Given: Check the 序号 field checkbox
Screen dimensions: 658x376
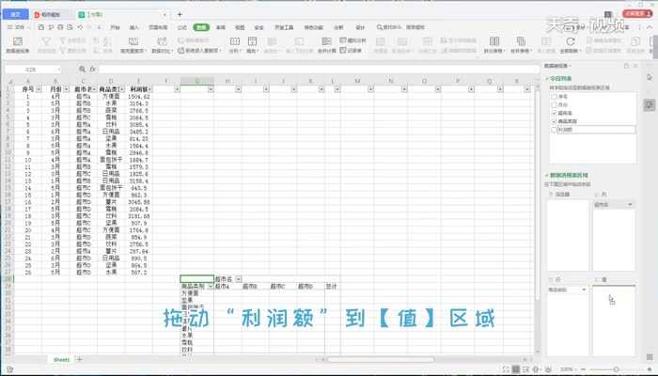Looking at the screenshot, I should coord(553,95).
